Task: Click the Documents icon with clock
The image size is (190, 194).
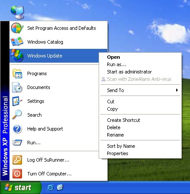Action: (17, 87)
